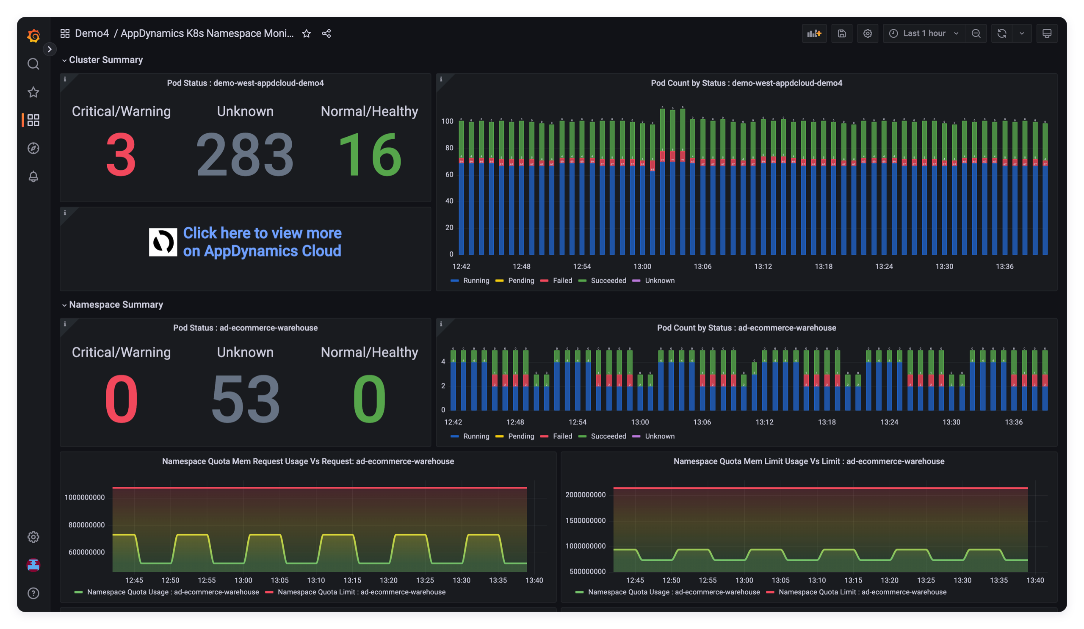
Task: Click Unknown color swatch in ad-ecommerce-warehouse legend
Action: [x=636, y=436]
